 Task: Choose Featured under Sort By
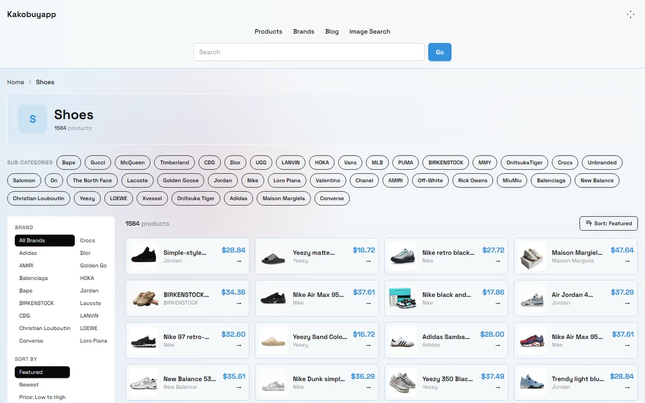point(42,372)
